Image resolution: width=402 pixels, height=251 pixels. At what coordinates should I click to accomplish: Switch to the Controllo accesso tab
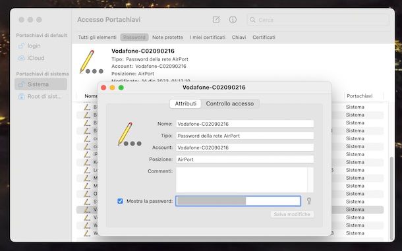(x=230, y=103)
